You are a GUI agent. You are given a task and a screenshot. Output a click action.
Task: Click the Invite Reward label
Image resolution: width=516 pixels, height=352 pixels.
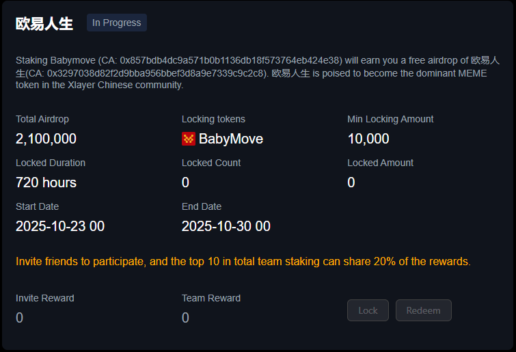(45, 298)
